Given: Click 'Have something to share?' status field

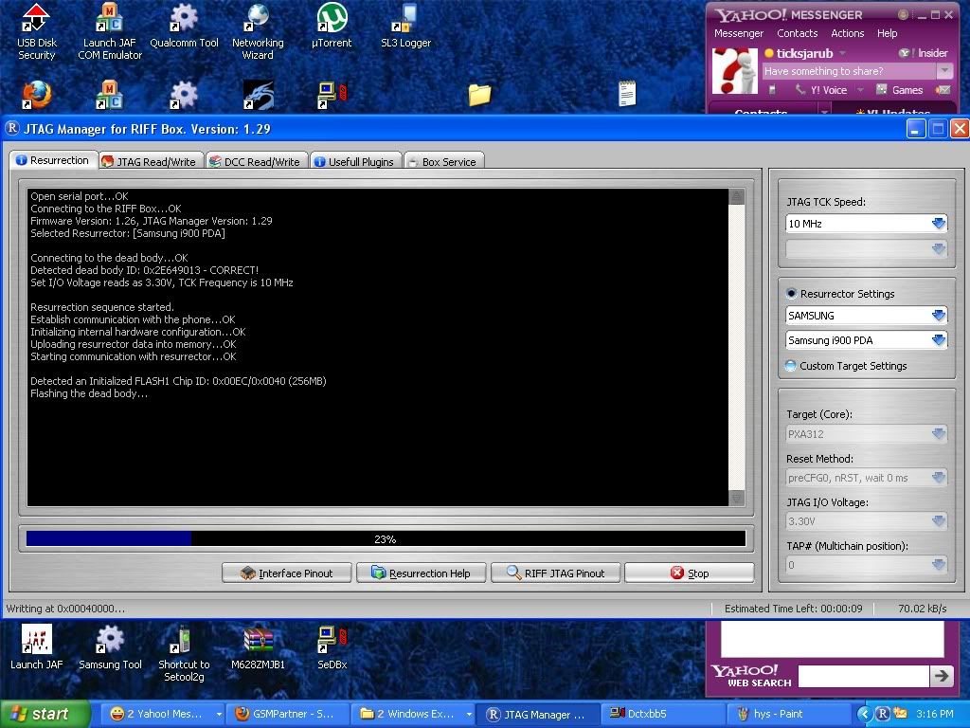Looking at the screenshot, I should click(850, 70).
